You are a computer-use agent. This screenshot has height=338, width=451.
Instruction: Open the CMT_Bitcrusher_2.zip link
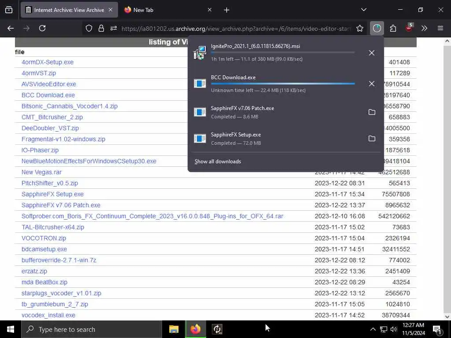point(52,117)
